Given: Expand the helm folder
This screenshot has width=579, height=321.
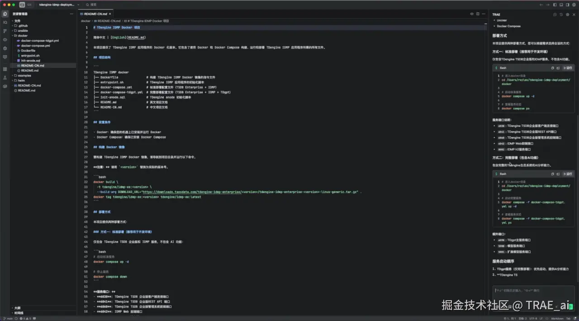Looking at the screenshot, I should click(x=21, y=81).
